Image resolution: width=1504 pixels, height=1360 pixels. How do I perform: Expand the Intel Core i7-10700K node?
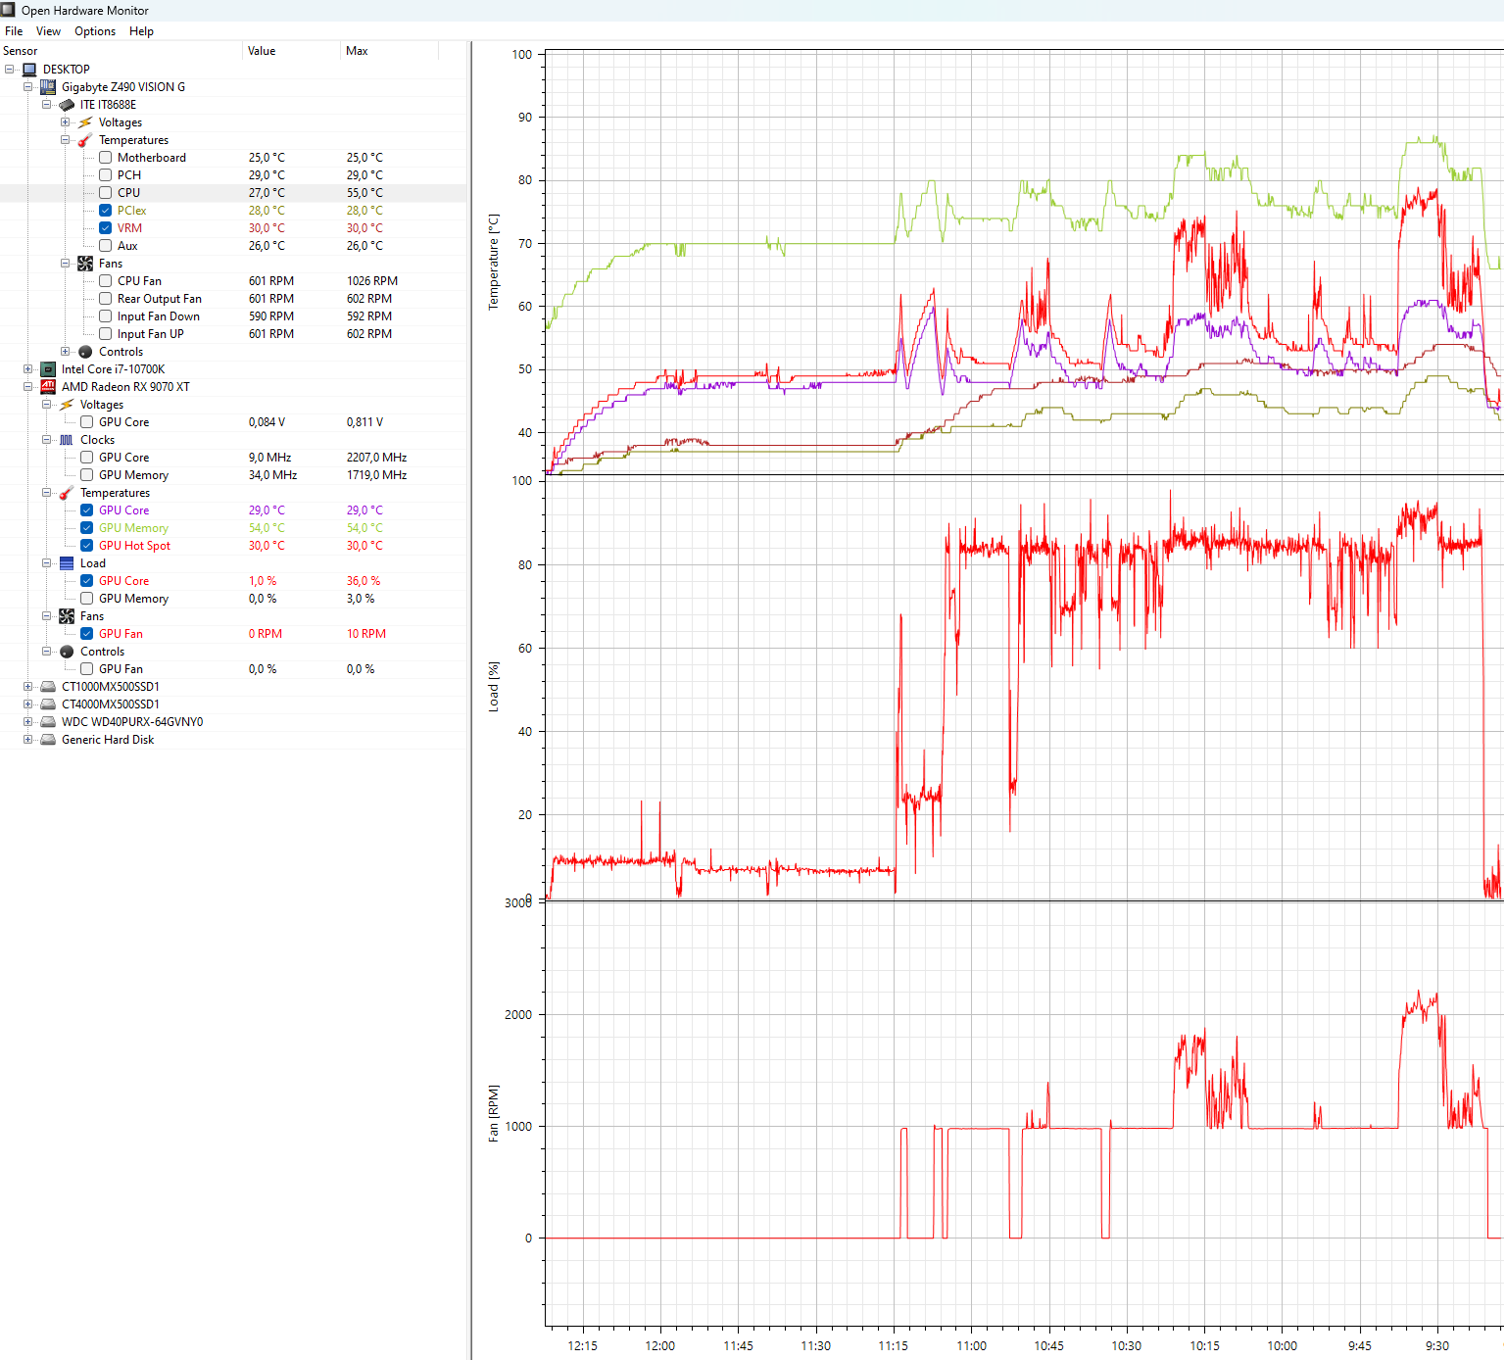tap(27, 369)
